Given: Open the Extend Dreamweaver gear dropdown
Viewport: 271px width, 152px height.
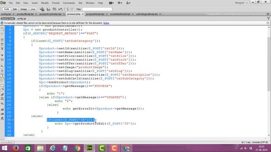Looking at the screenshot, I should [120, 3].
